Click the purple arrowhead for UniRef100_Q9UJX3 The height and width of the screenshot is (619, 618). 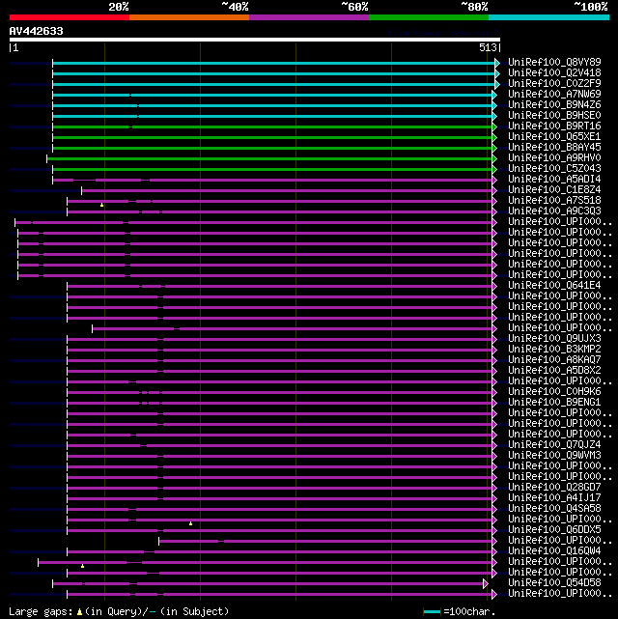[494, 340]
